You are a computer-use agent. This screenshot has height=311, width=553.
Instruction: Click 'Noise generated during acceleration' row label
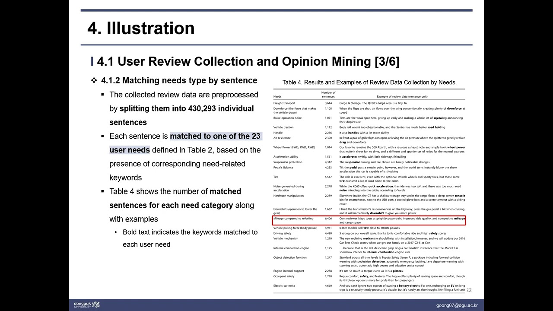tap(289, 188)
